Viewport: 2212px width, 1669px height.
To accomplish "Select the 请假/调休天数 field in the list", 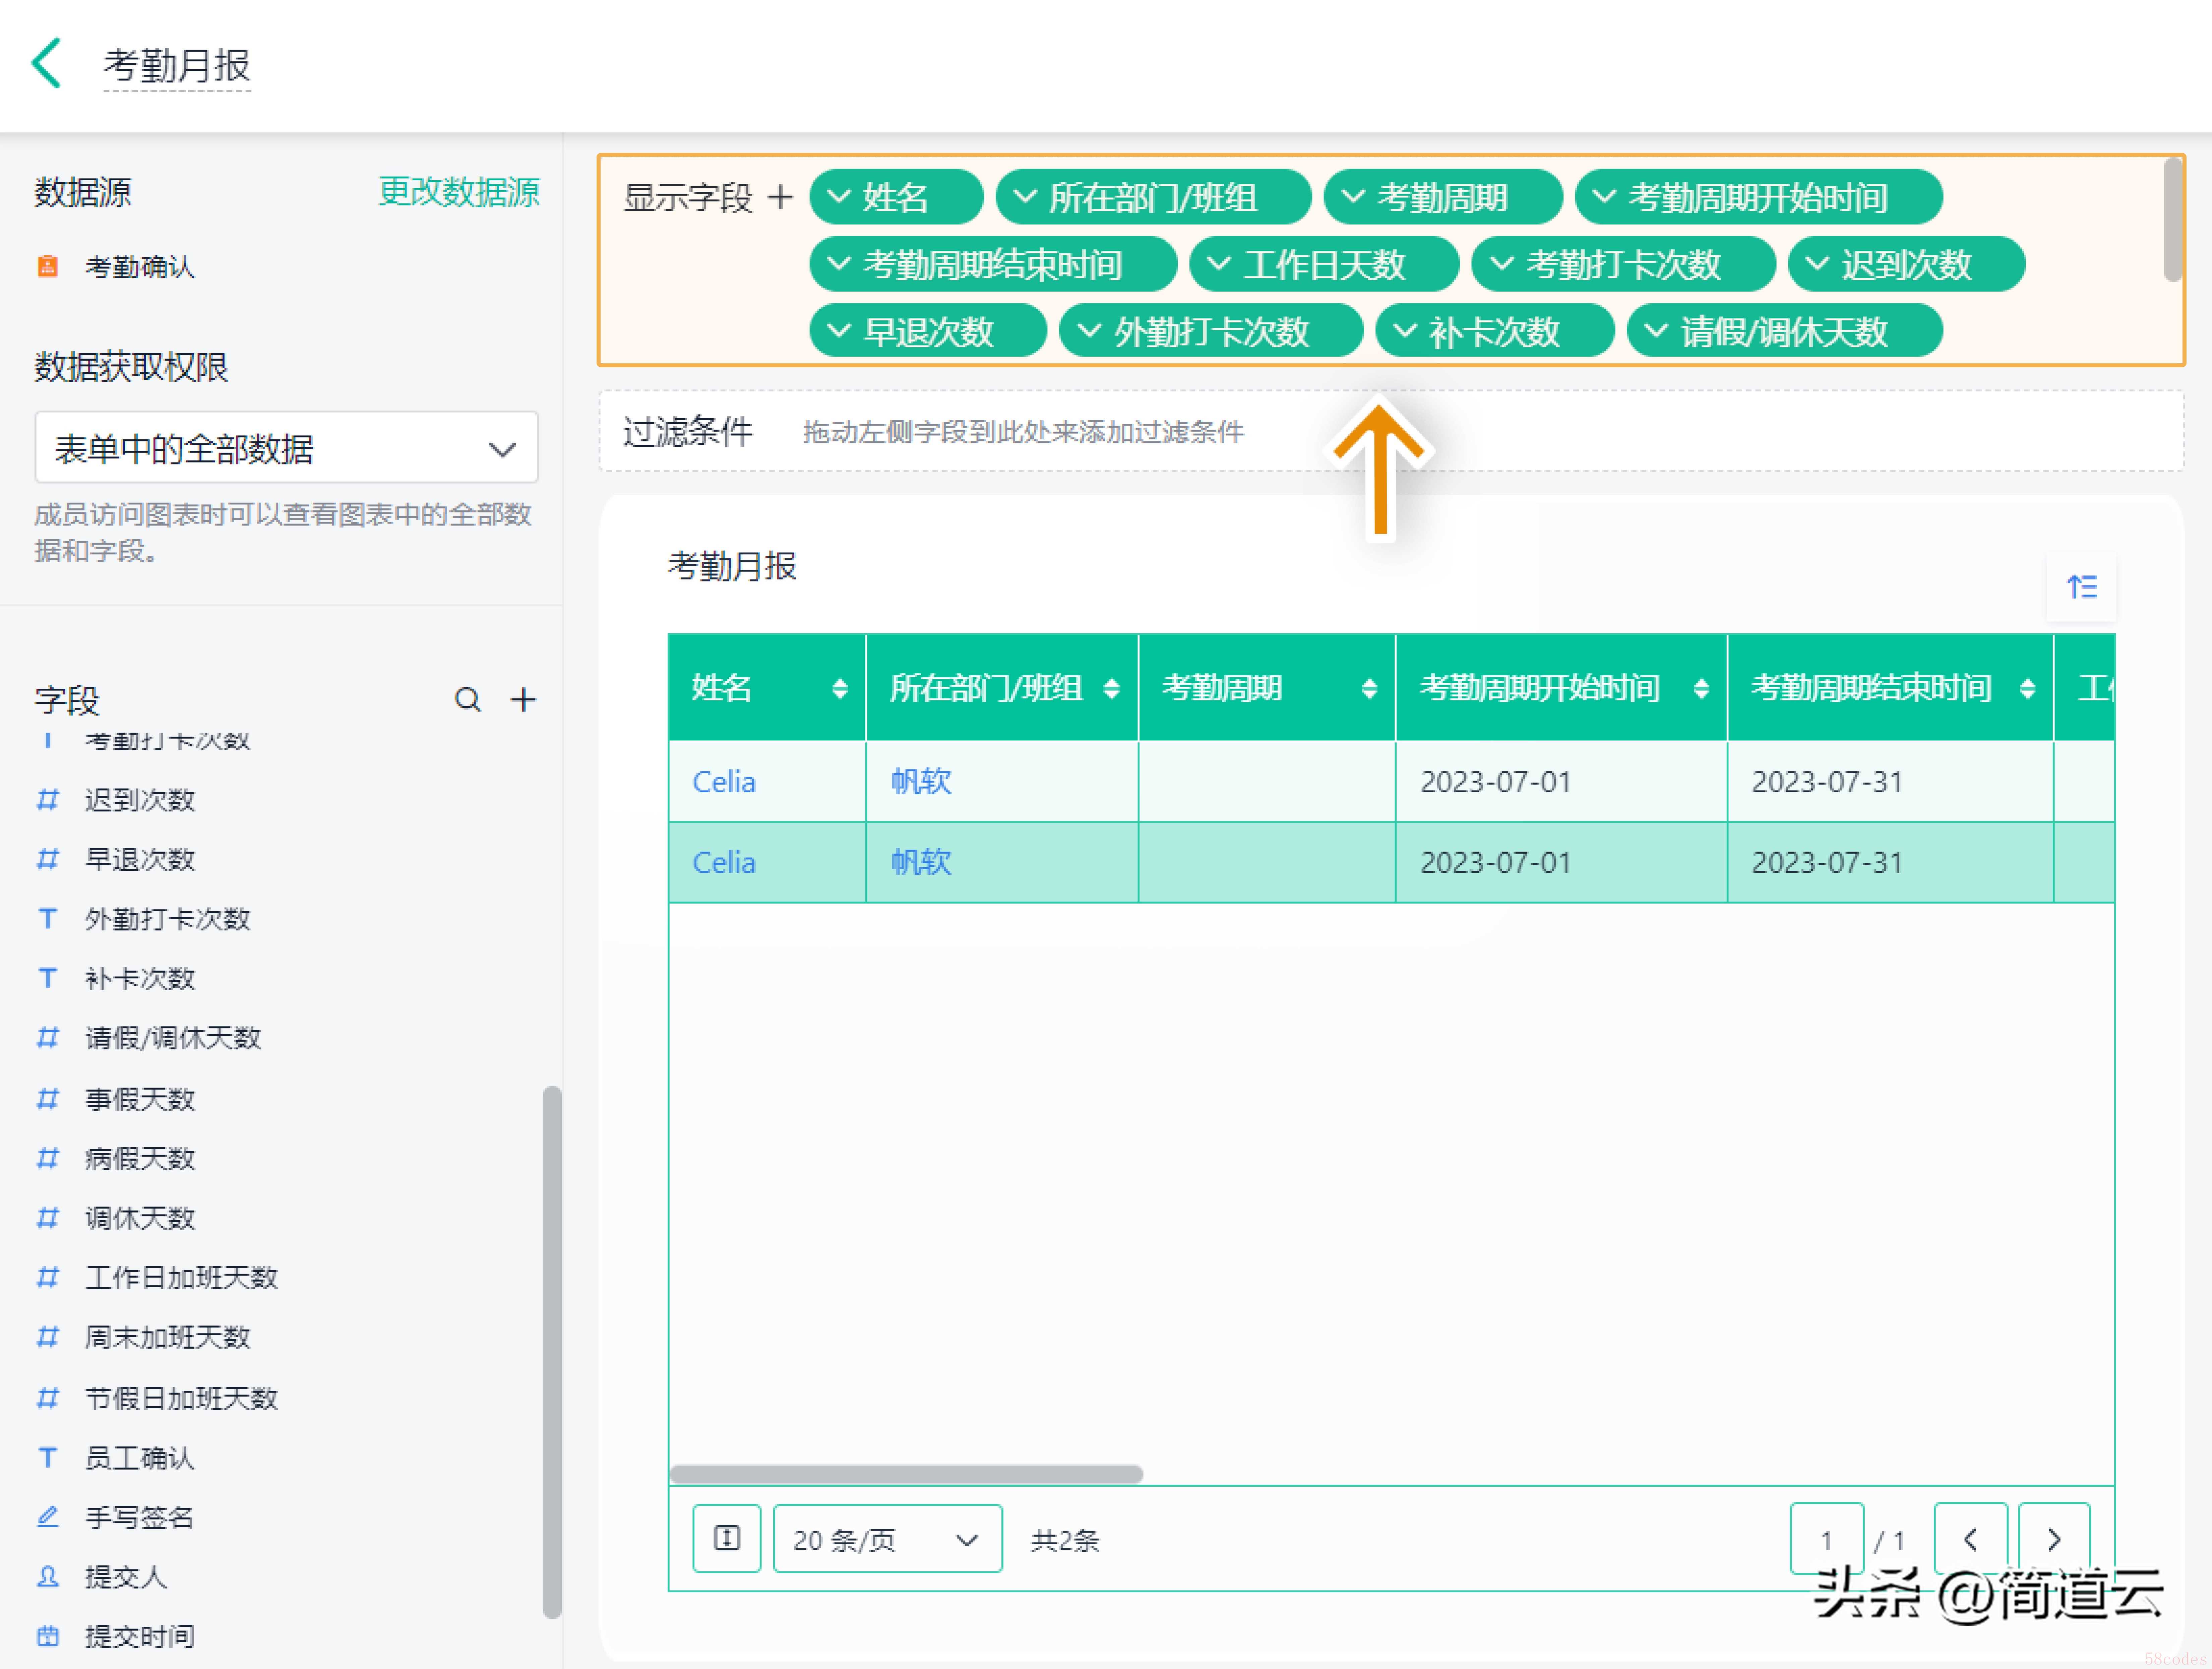I will click(x=173, y=1038).
